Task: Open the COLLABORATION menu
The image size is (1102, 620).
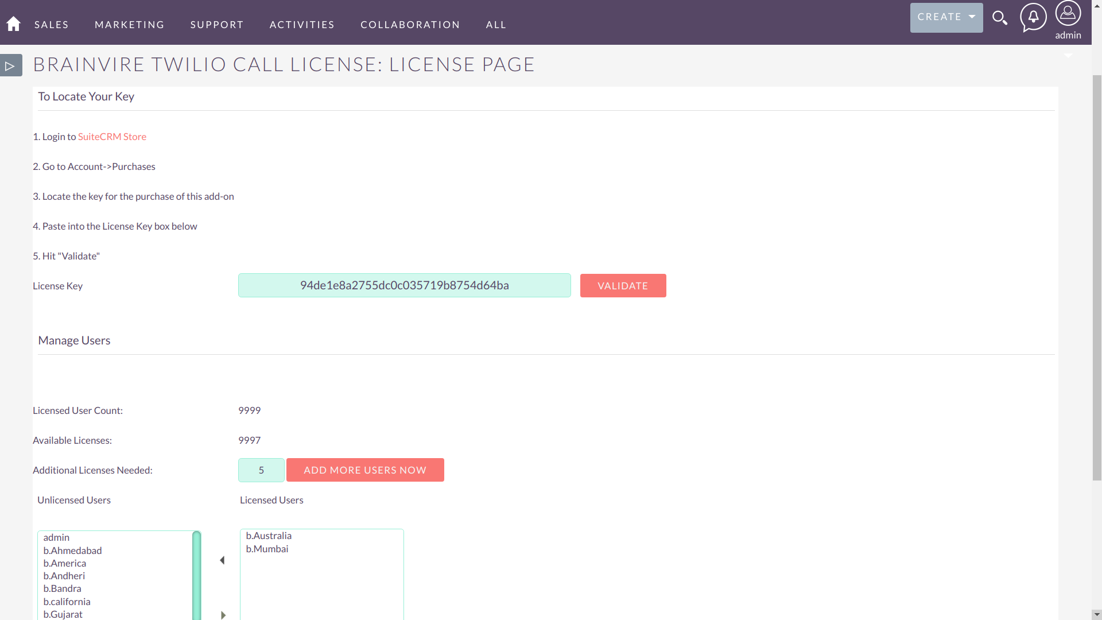Action: pyautogui.click(x=410, y=24)
